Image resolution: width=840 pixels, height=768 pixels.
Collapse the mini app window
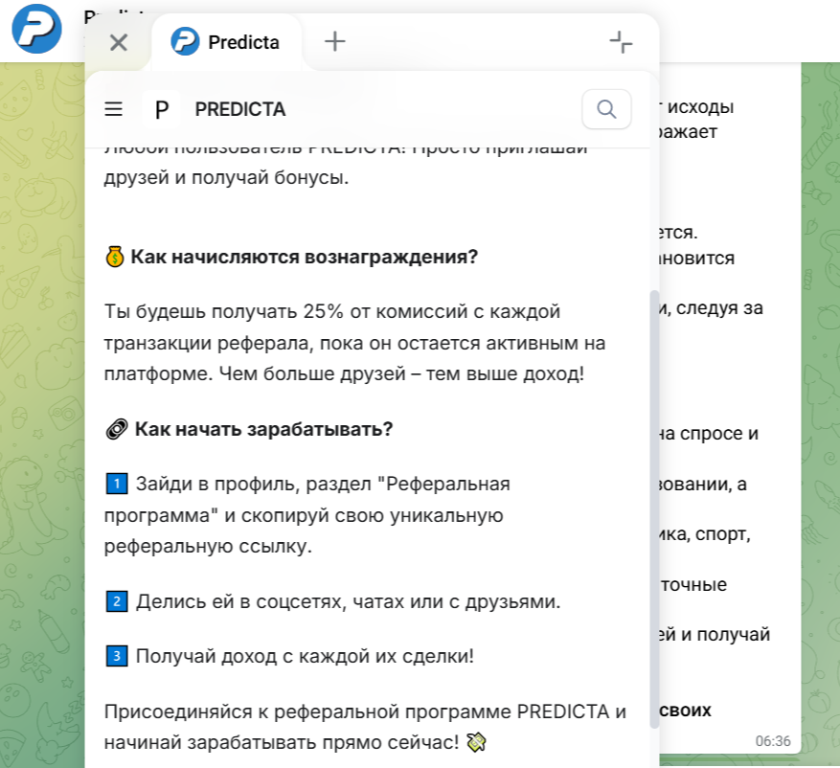(621, 42)
